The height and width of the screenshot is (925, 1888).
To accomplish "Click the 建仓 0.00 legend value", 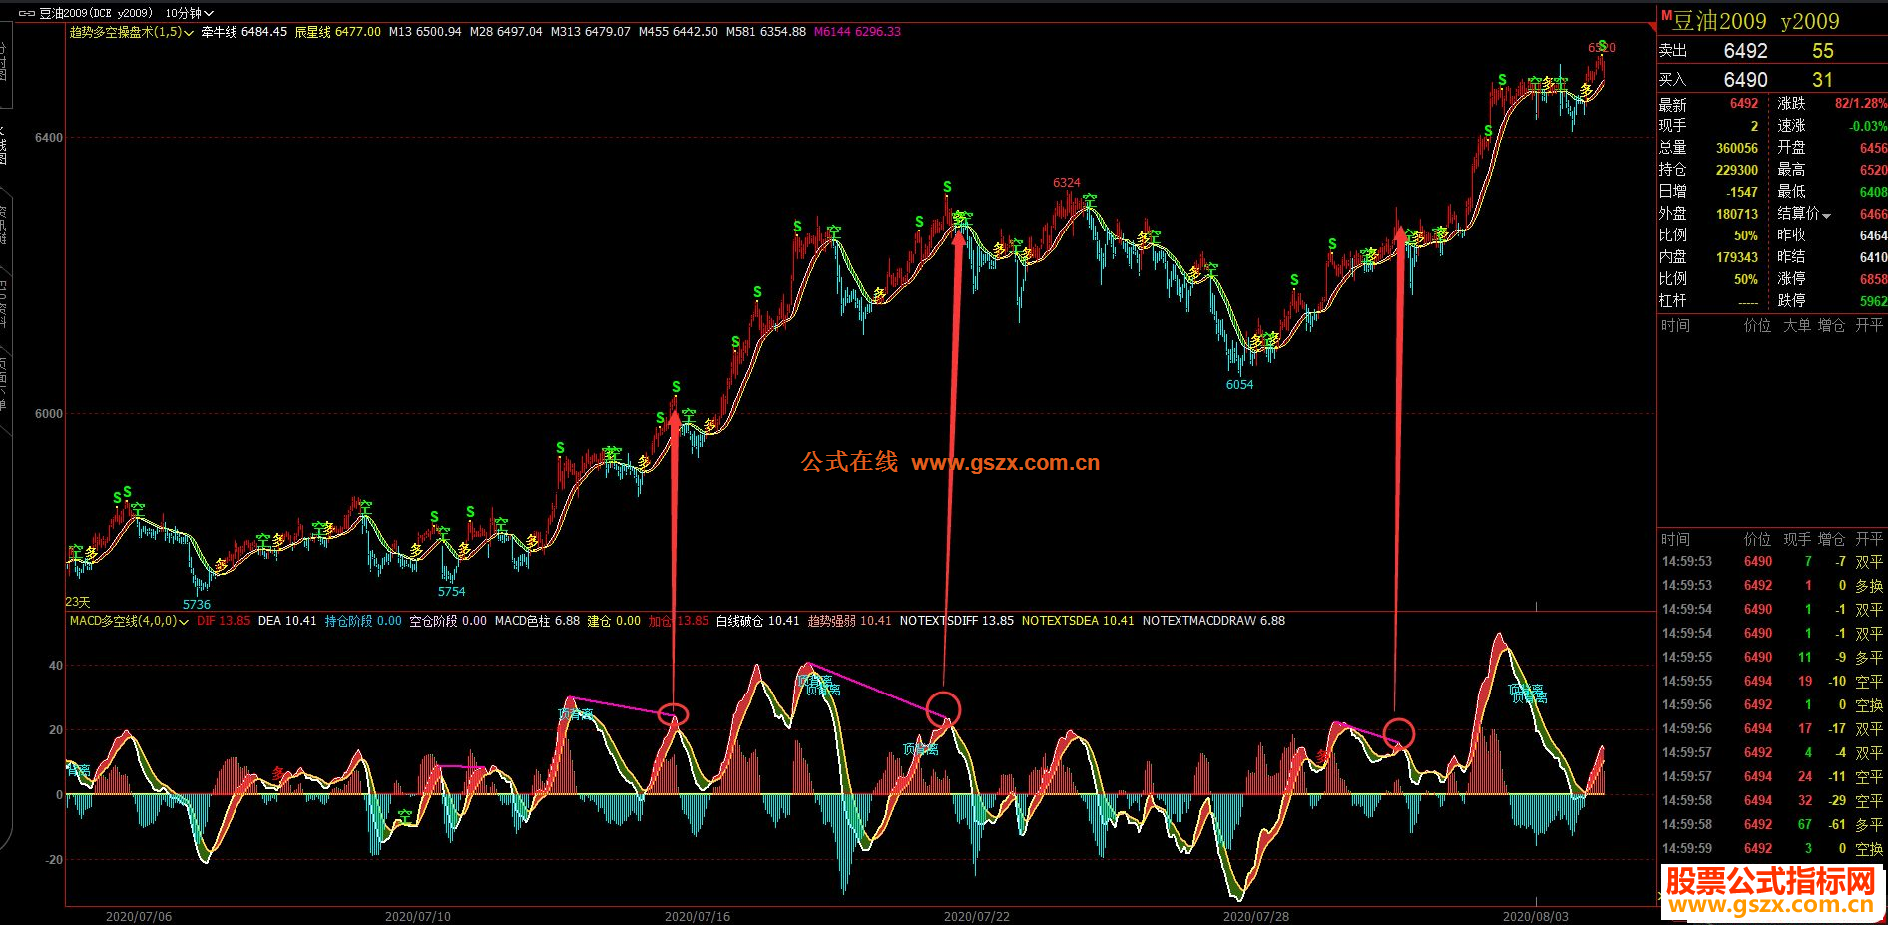I will click(614, 621).
